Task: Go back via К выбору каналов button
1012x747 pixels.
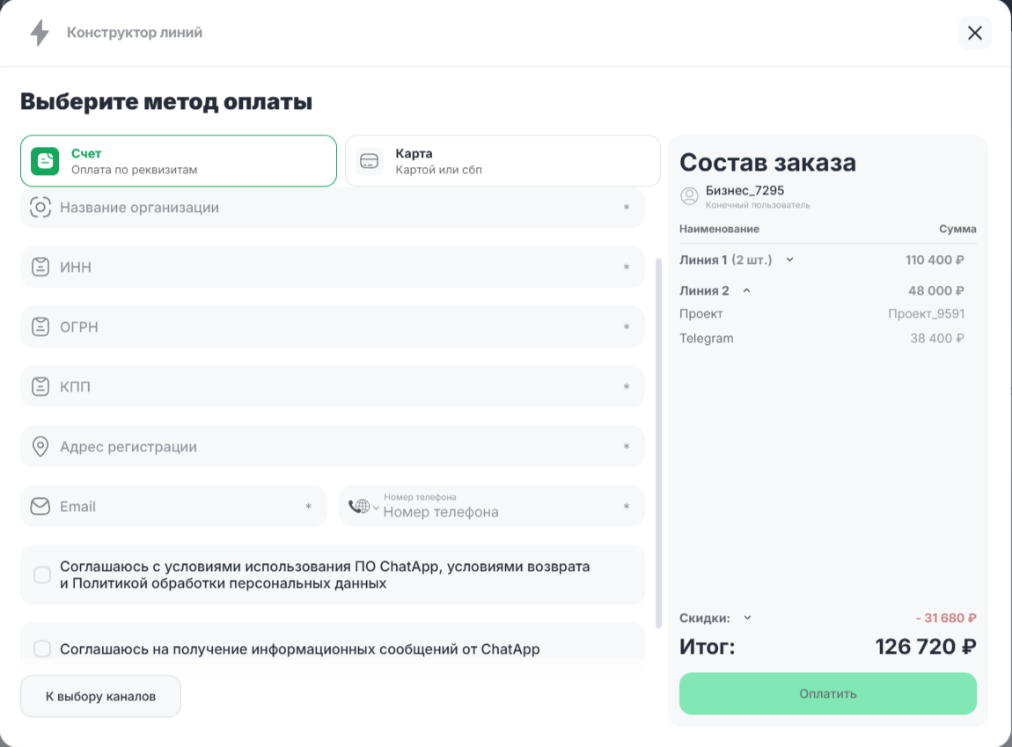Action: (100, 696)
